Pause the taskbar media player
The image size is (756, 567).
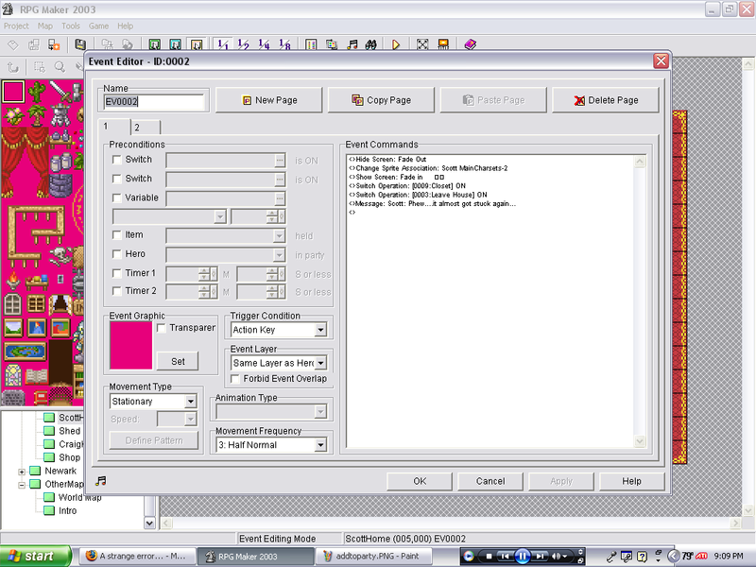pyautogui.click(x=523, y=556)
